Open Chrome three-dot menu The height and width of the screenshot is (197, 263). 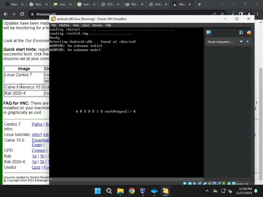click(257, 14)
